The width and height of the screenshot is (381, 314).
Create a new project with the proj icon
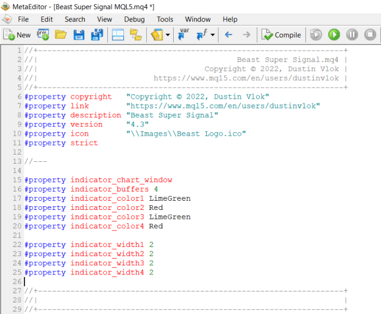pos(43,35)
